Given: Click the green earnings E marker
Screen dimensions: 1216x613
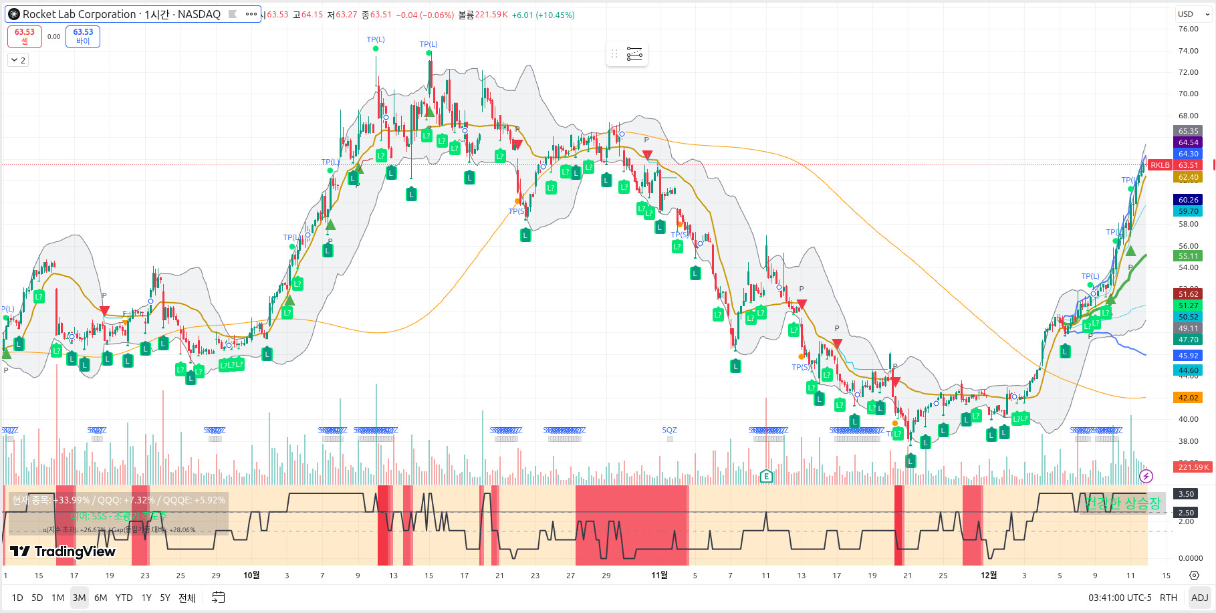Looking at the screenshot, I should pyautogui.click(x=766, y=477).
